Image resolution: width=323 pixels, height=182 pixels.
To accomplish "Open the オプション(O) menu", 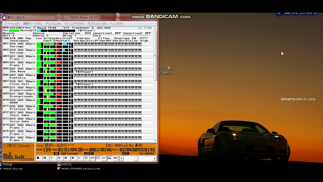I will click(97, 24).
